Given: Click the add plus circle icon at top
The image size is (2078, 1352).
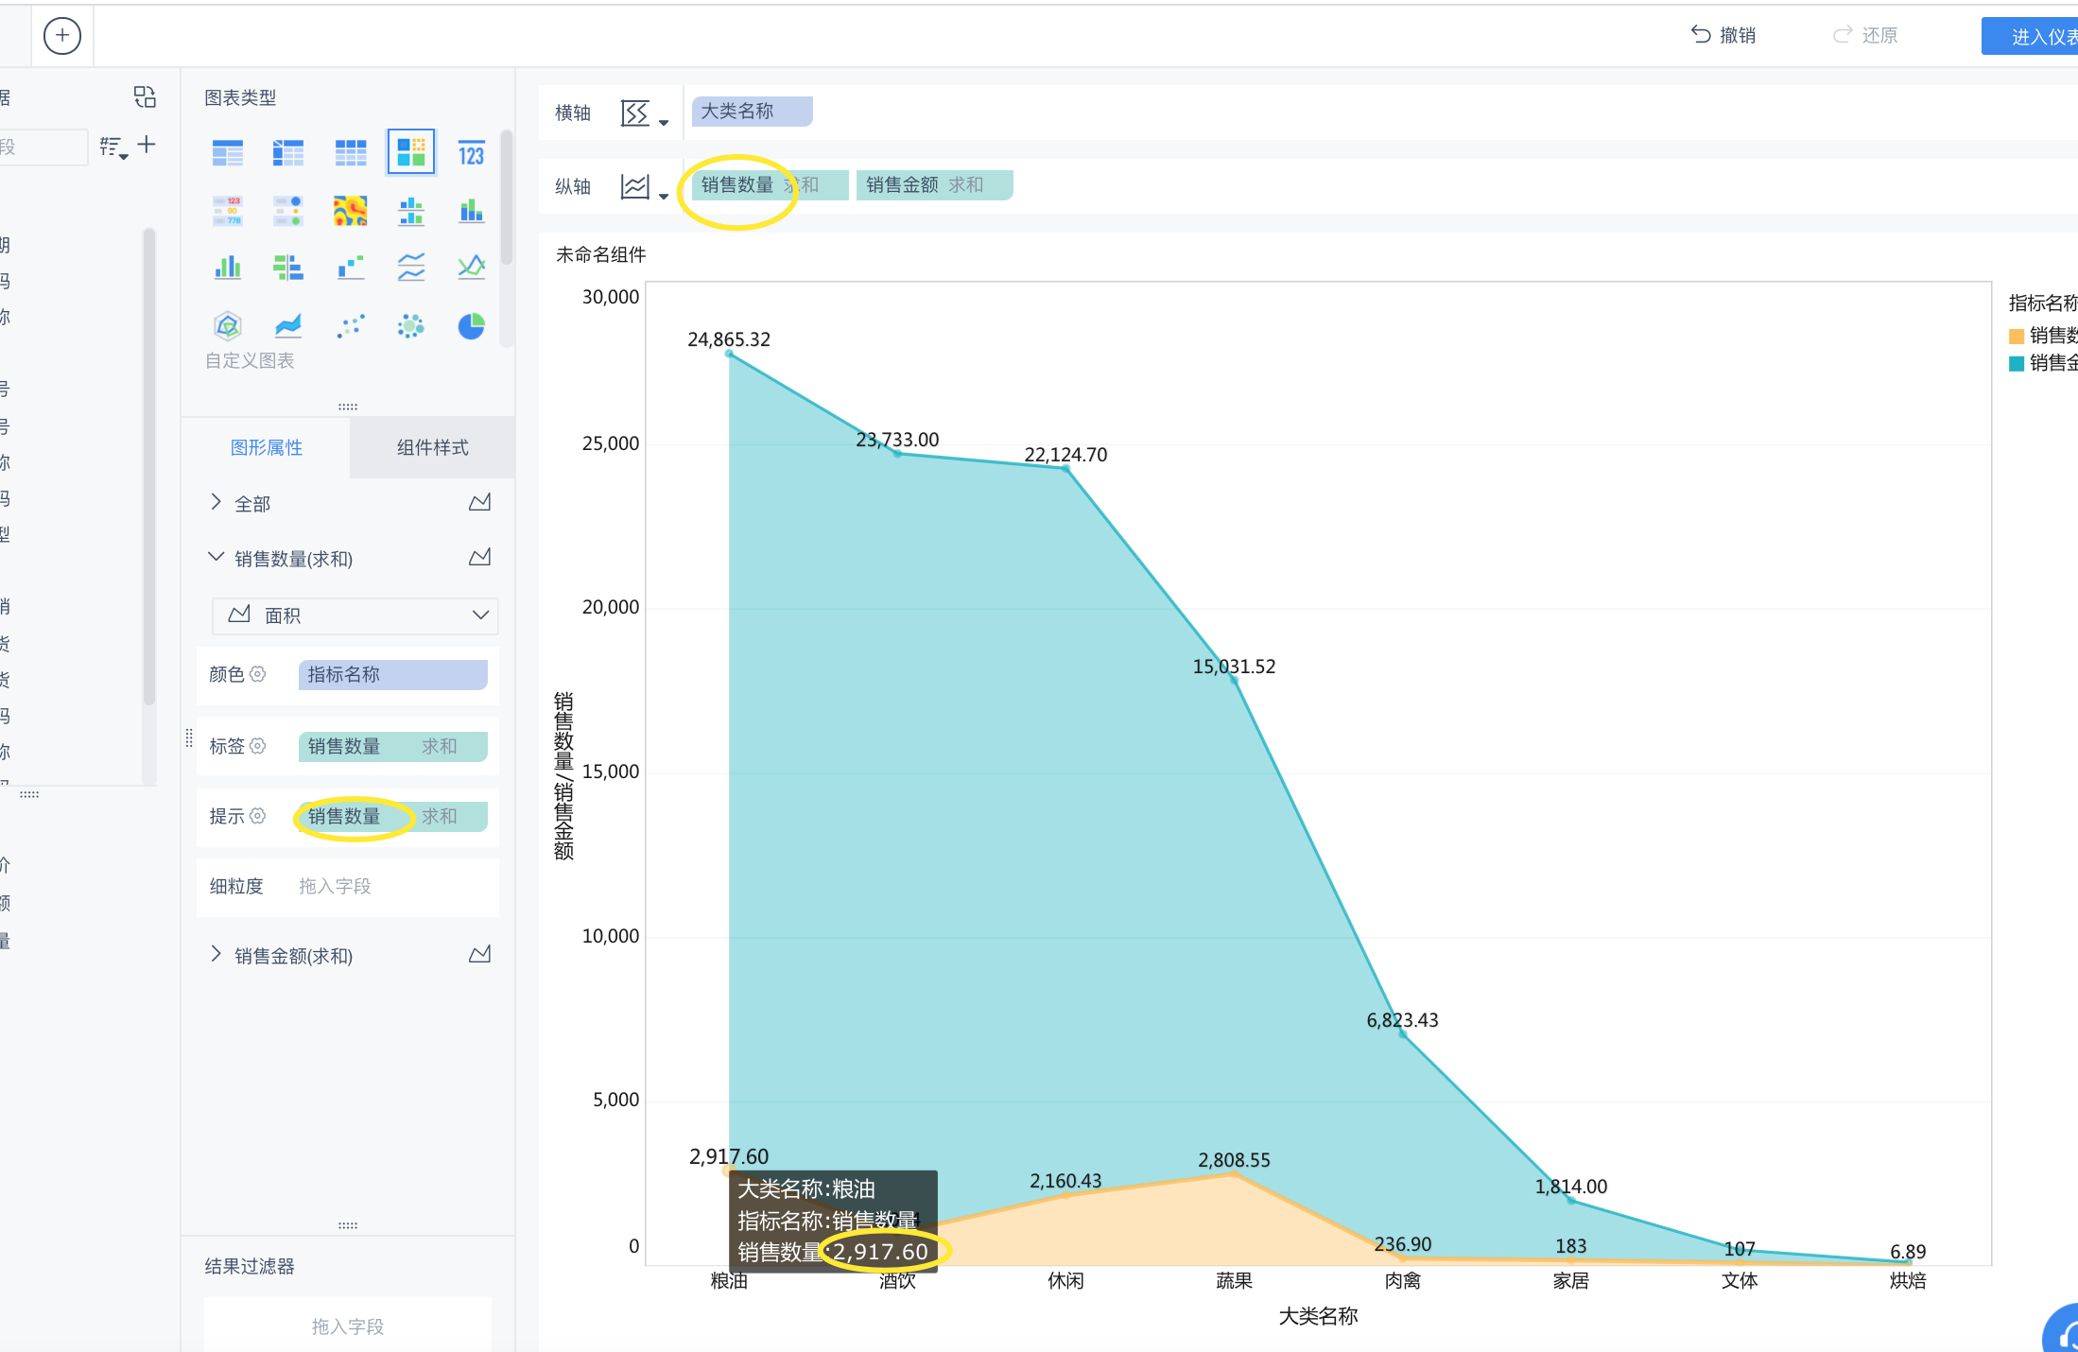Looking at the screenshot, I should click(62, 36).
